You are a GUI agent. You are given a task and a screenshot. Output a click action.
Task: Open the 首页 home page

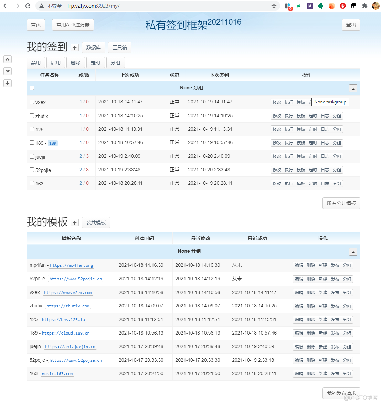pos(36,25)
